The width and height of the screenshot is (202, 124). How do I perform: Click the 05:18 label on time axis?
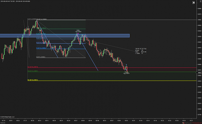(x=4, y=121)
